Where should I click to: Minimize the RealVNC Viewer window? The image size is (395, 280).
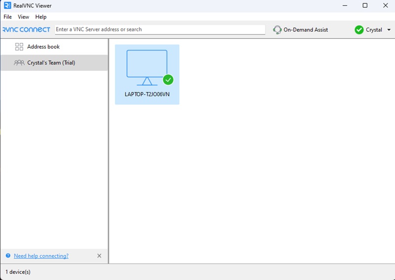pyautogui.click(x=345, y=5)
